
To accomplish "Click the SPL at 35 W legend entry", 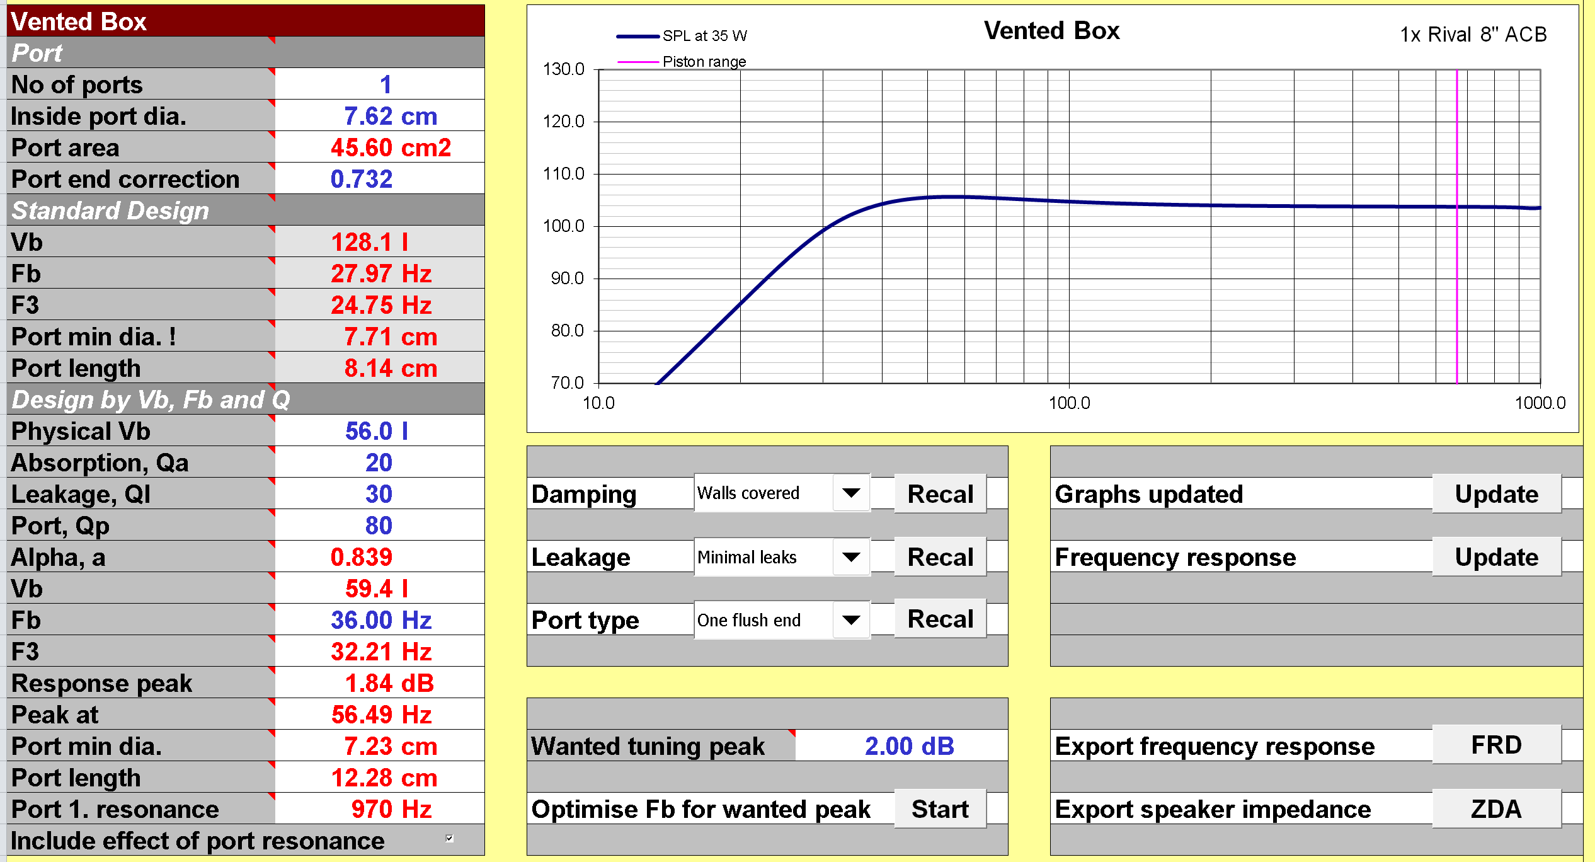I will [x=704, y=36].
